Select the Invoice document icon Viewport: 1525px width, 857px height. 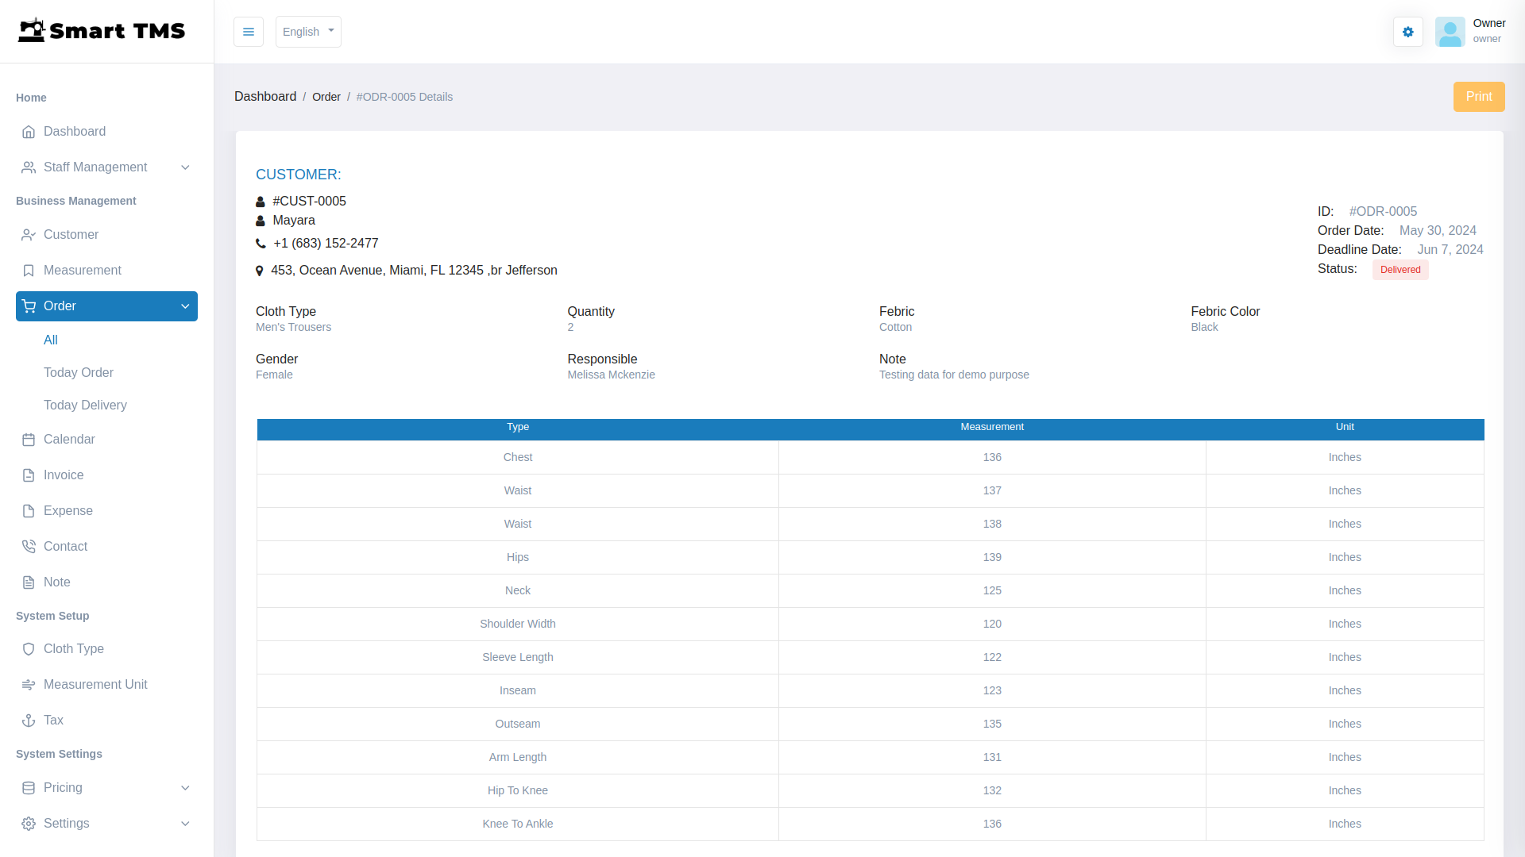tap(29, 475)
